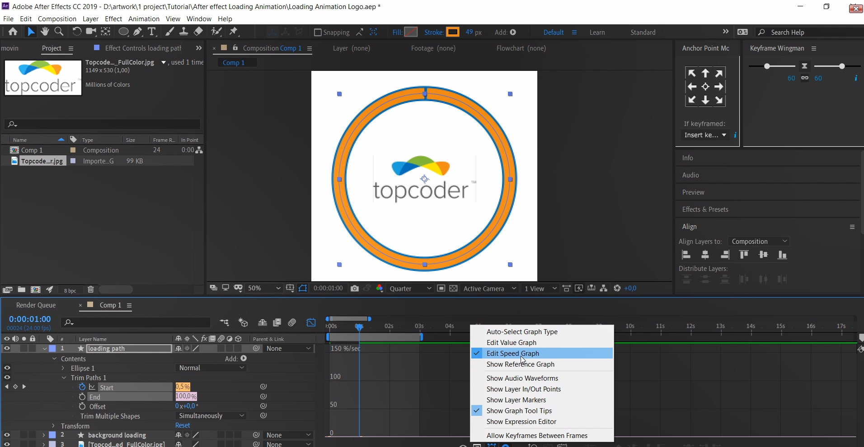Select the Puppet Pin tool

pyautogui.click(x=233, y=32)
